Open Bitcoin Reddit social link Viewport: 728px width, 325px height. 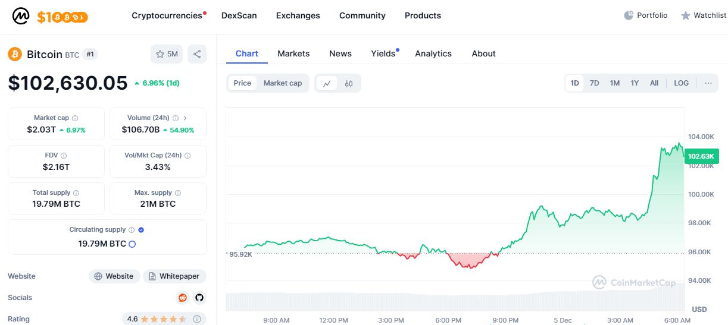(x=183, y=298)
